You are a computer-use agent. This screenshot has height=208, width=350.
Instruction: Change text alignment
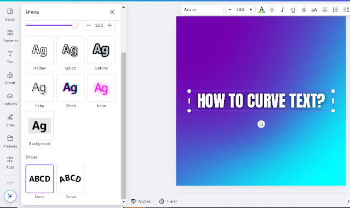tap(325, 10)
